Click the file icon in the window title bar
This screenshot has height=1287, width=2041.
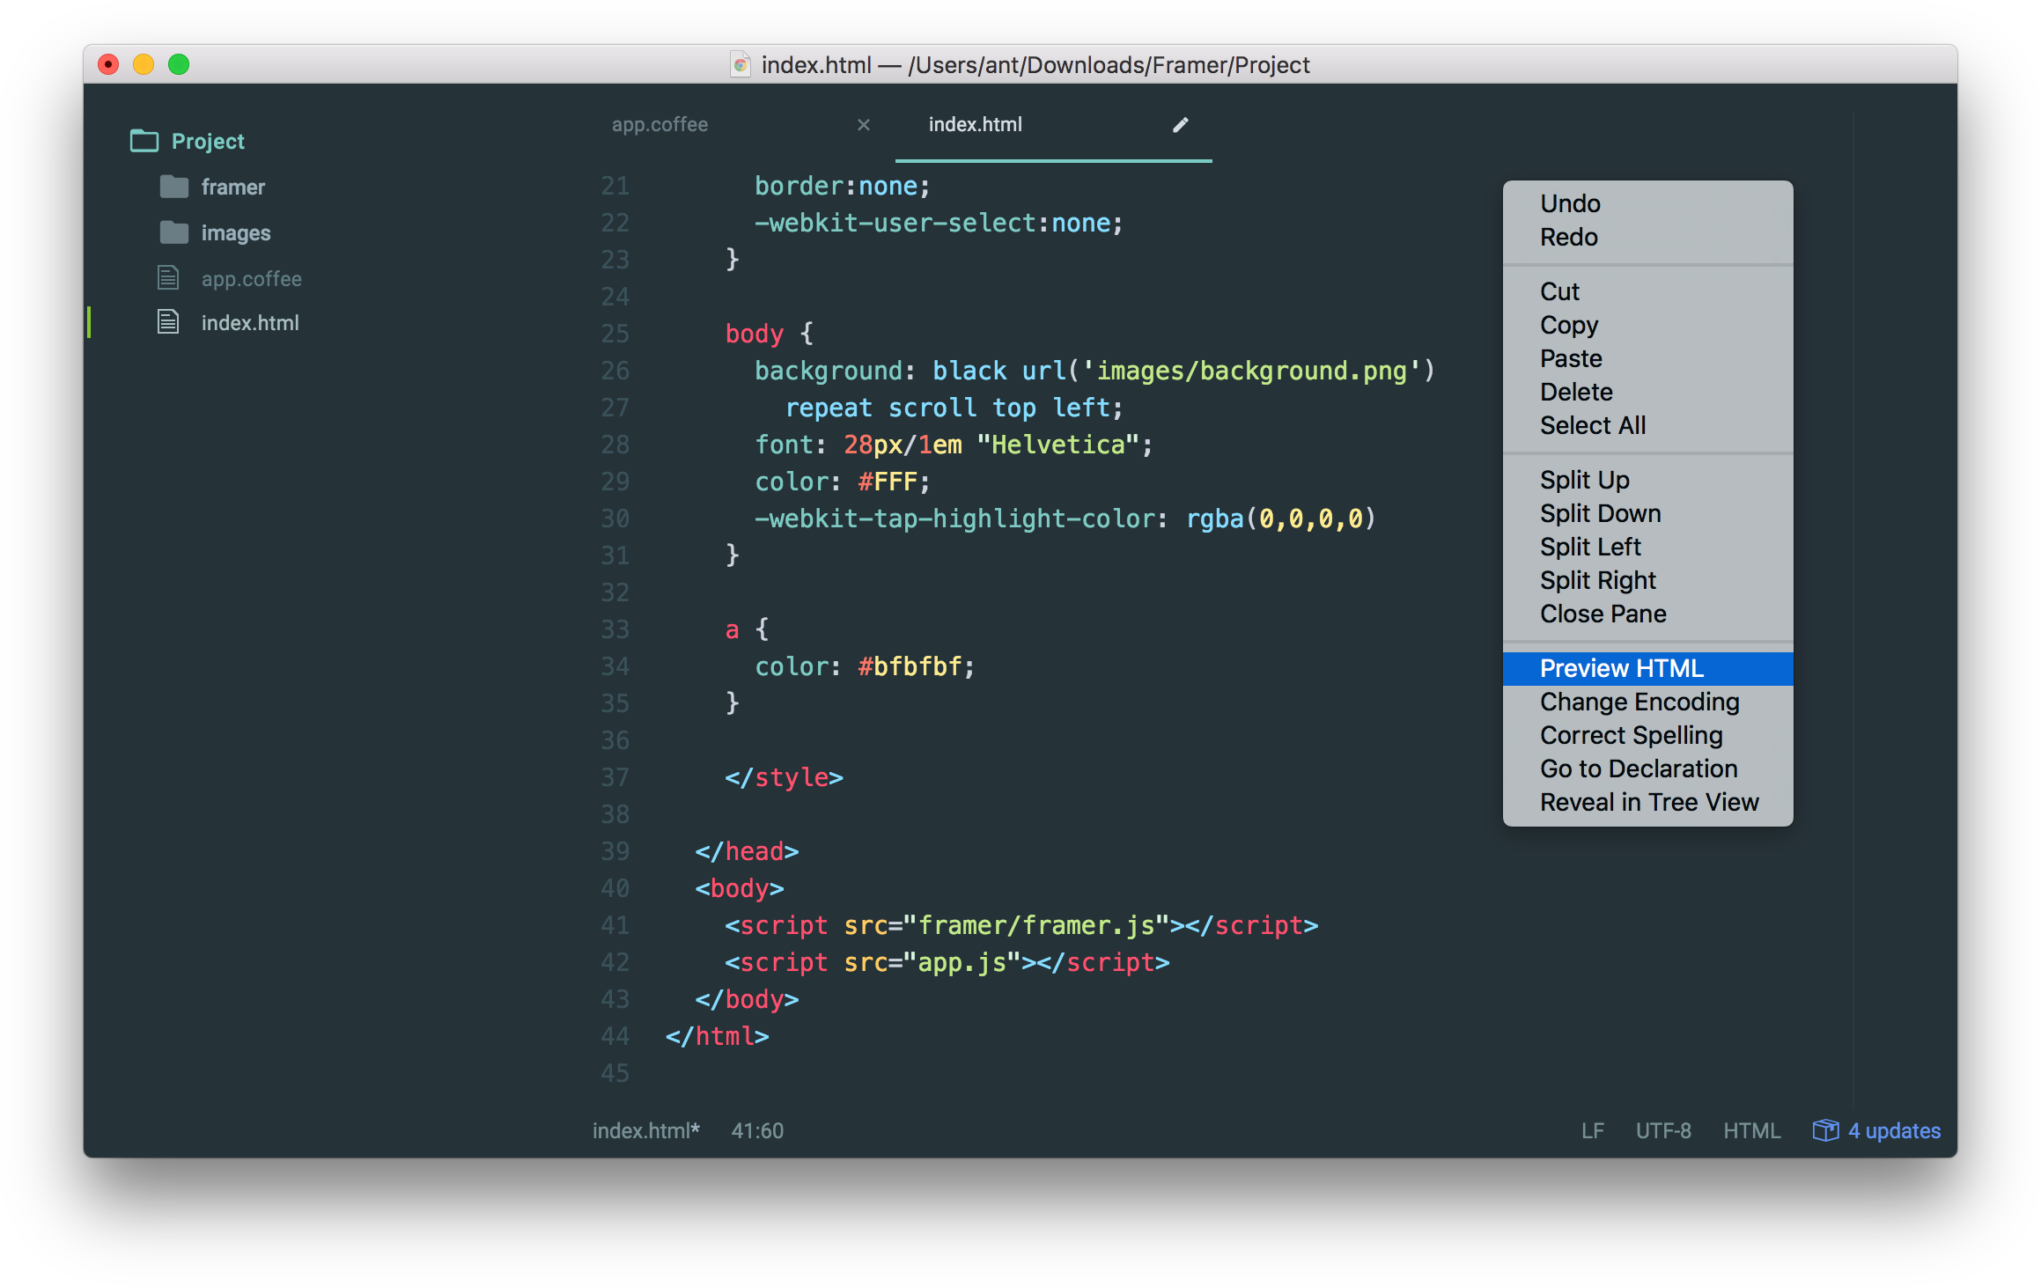coord(741,64)
